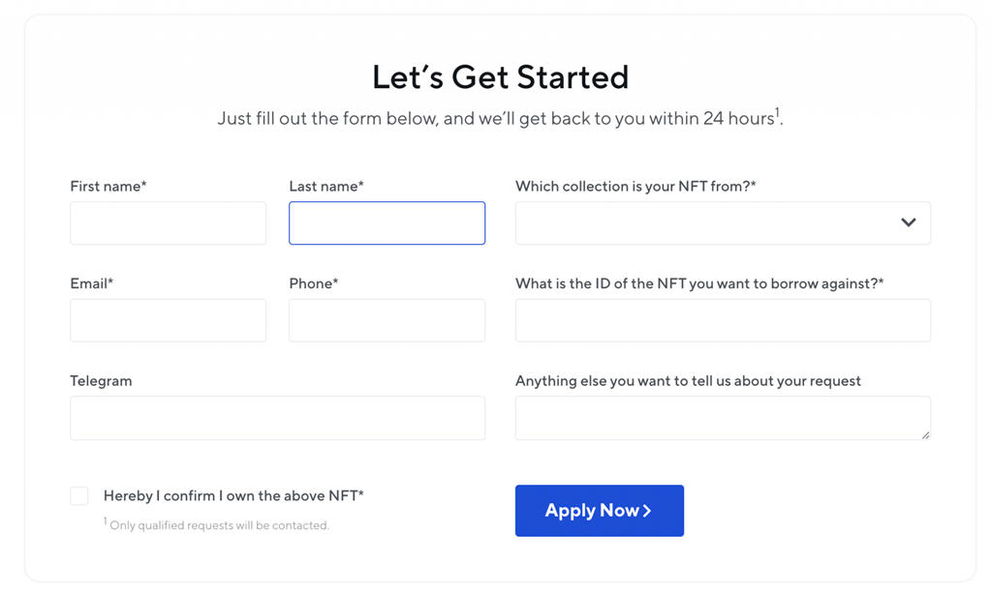Click the chevron arrow in the collection dropdown
Image resolution: width=992 pixels, height=593 pixels.
pos(909,222)
